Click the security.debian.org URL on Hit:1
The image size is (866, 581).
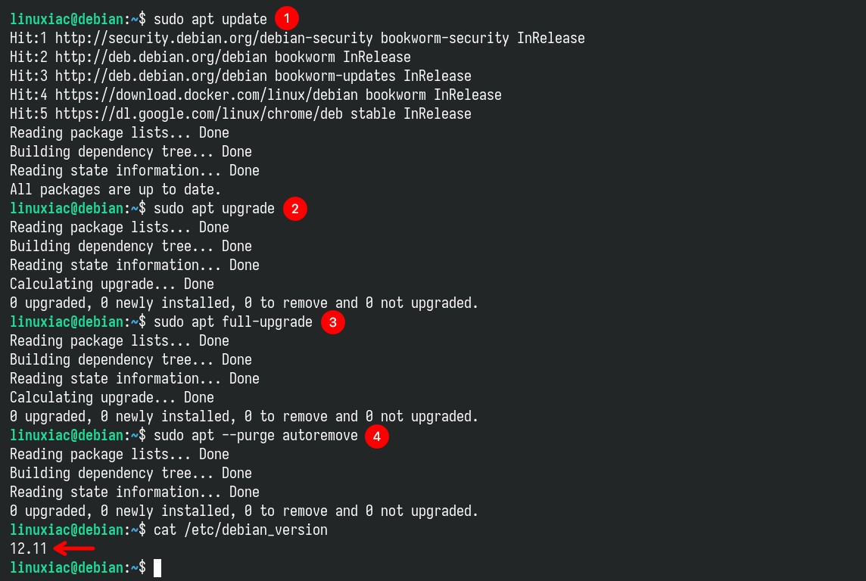click(x=213, y=38)
